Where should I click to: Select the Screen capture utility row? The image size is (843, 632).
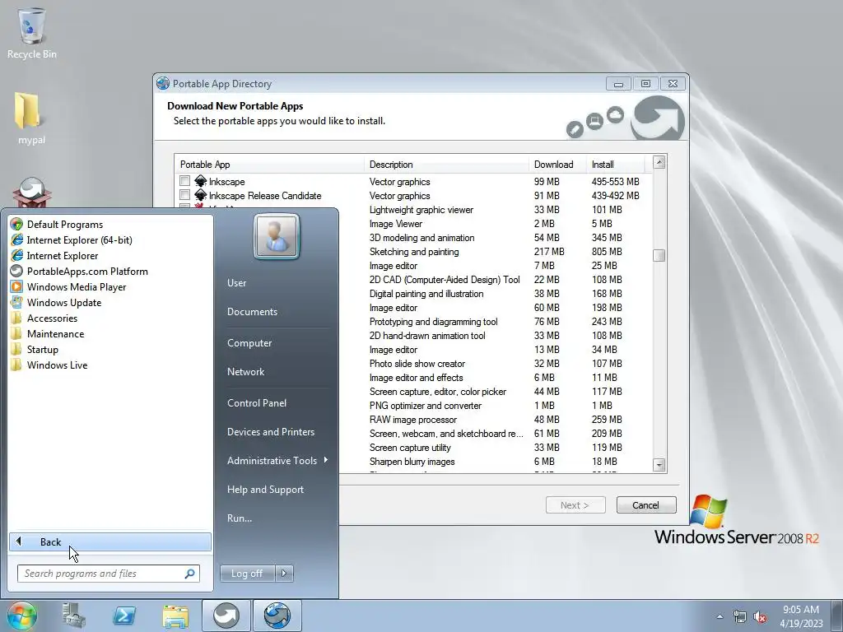tap(495, 447)
